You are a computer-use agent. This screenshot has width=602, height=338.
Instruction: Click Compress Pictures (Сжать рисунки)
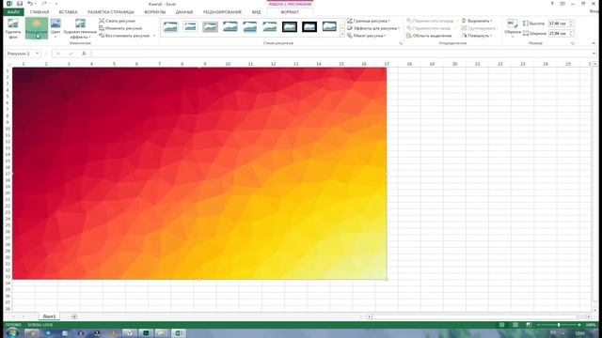pyautogui.click(x=117, y=21)
